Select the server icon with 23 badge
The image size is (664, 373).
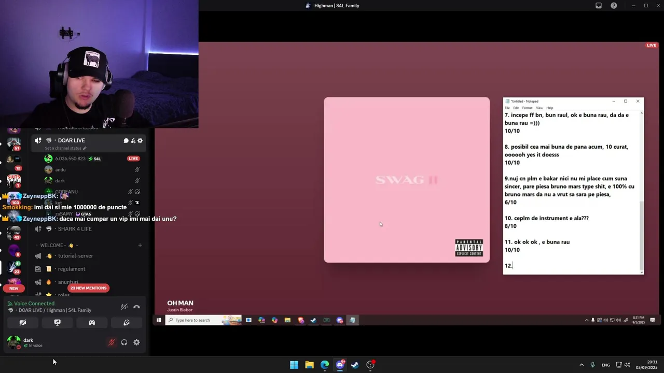click(14, 267)
